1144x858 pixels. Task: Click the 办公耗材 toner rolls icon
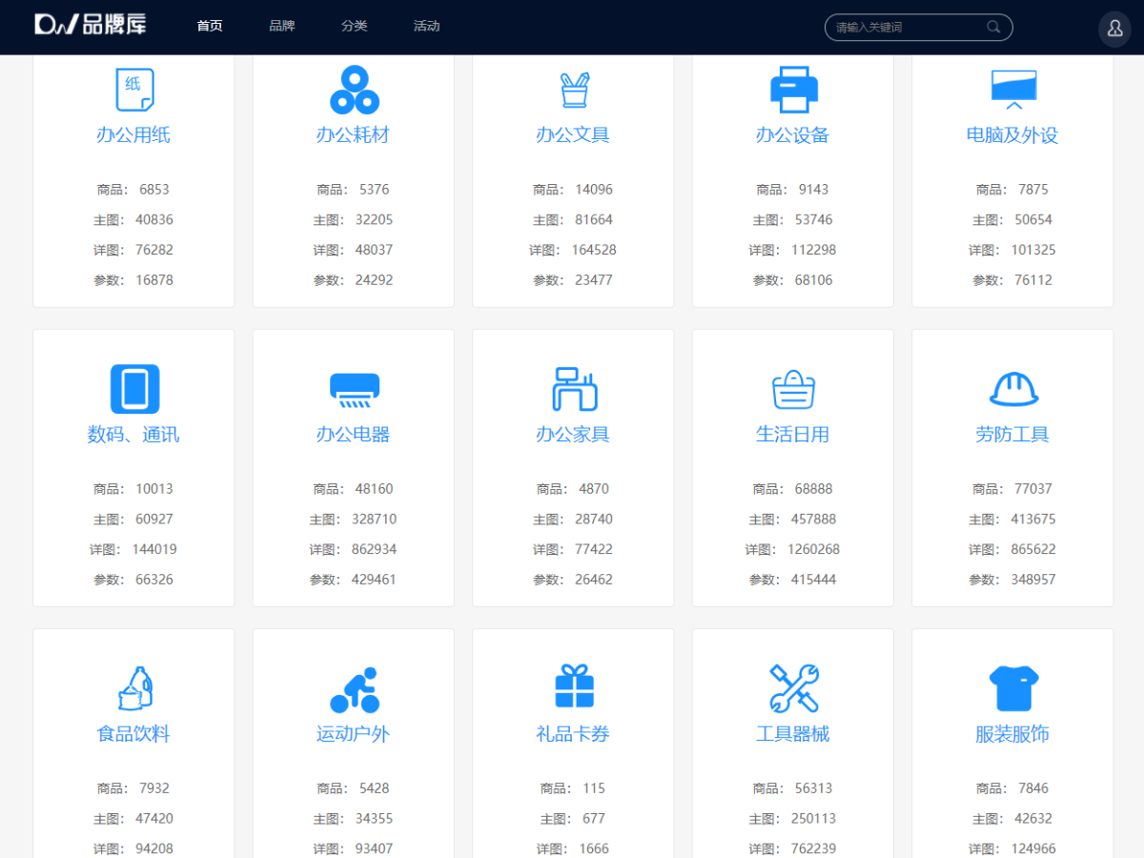[x=355, y=90]
